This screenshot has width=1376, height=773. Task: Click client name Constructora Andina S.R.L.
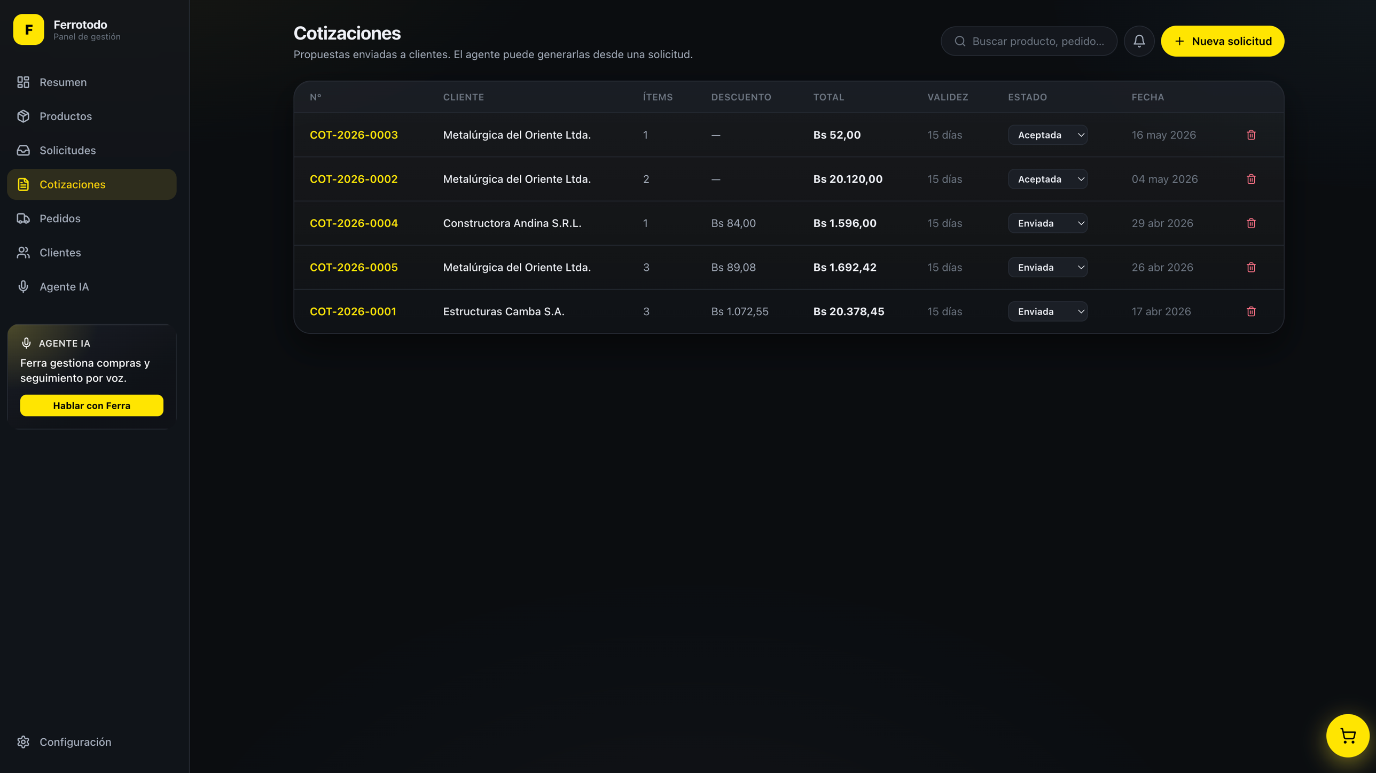[x=512, y=223]
